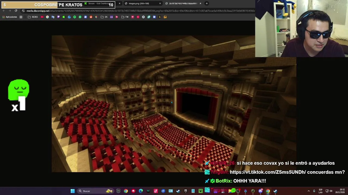This screenshot has width=348, height=195.
Task: Open the TW bookmarks folder
Action: [x=125, y=17]
